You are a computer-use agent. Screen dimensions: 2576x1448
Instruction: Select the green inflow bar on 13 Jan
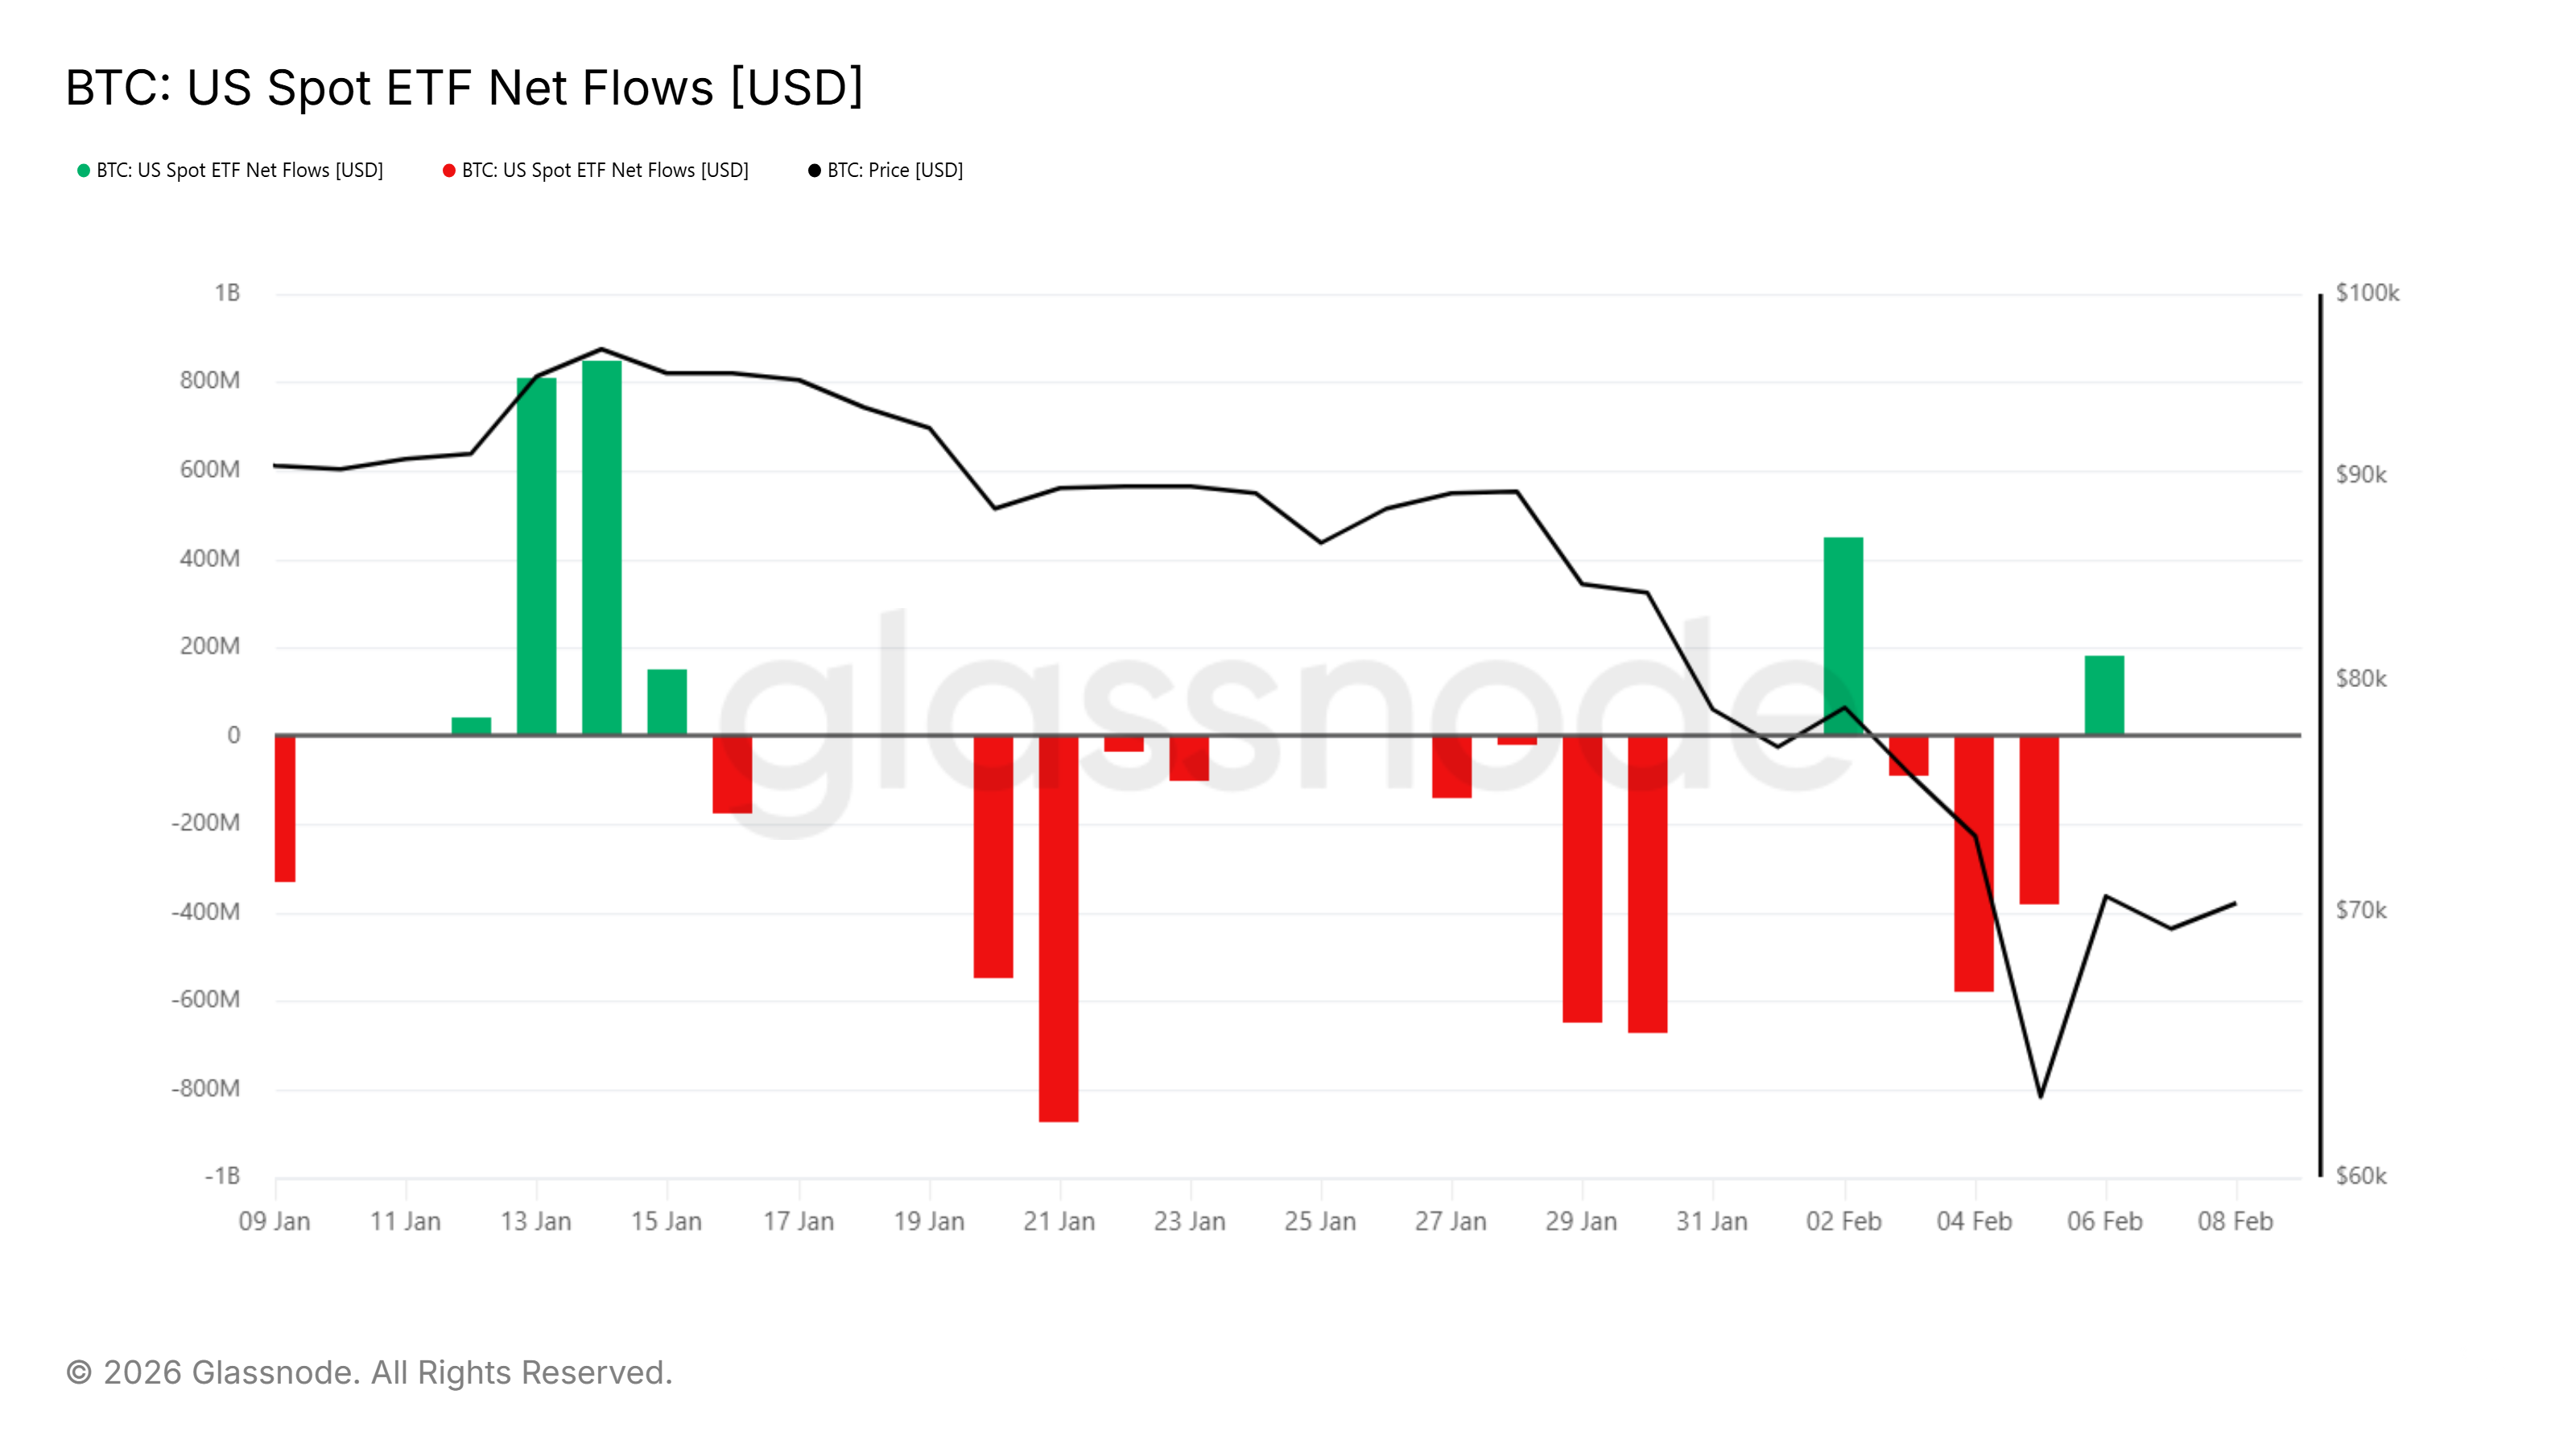click(536, 556)
